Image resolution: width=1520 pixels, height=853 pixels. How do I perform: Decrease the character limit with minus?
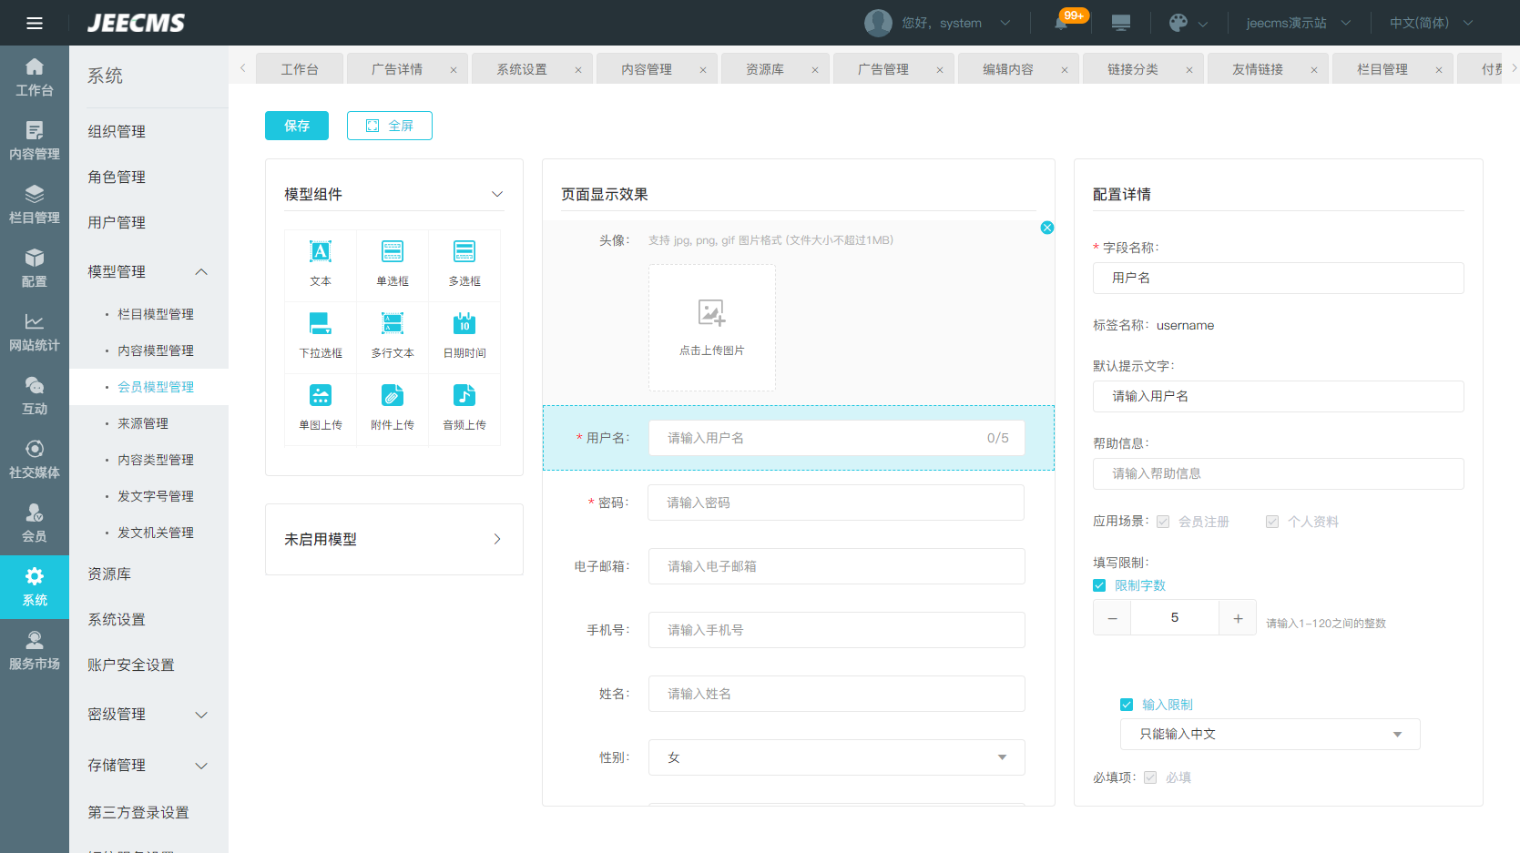[1112, 618]
